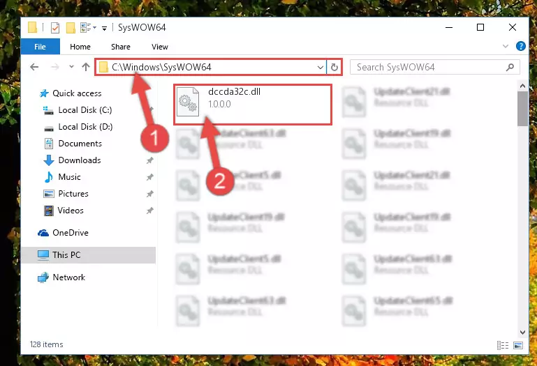This screenshot has height=366, width=537.
Task: Open the File ribbon tab
Action: 40,47
